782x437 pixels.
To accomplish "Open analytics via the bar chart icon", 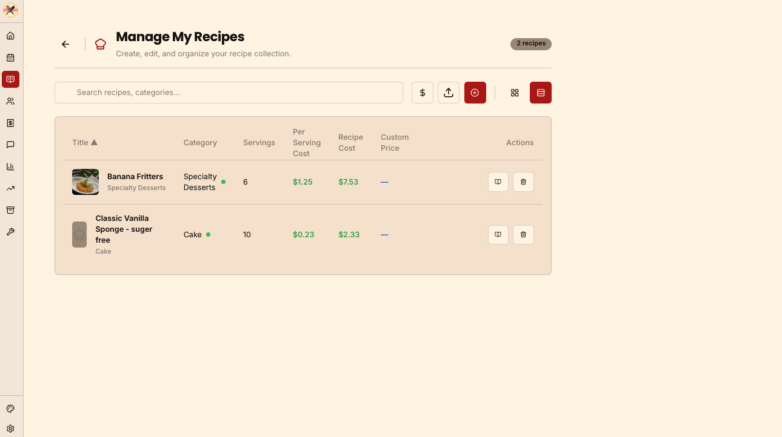I will tap(10, 166).
